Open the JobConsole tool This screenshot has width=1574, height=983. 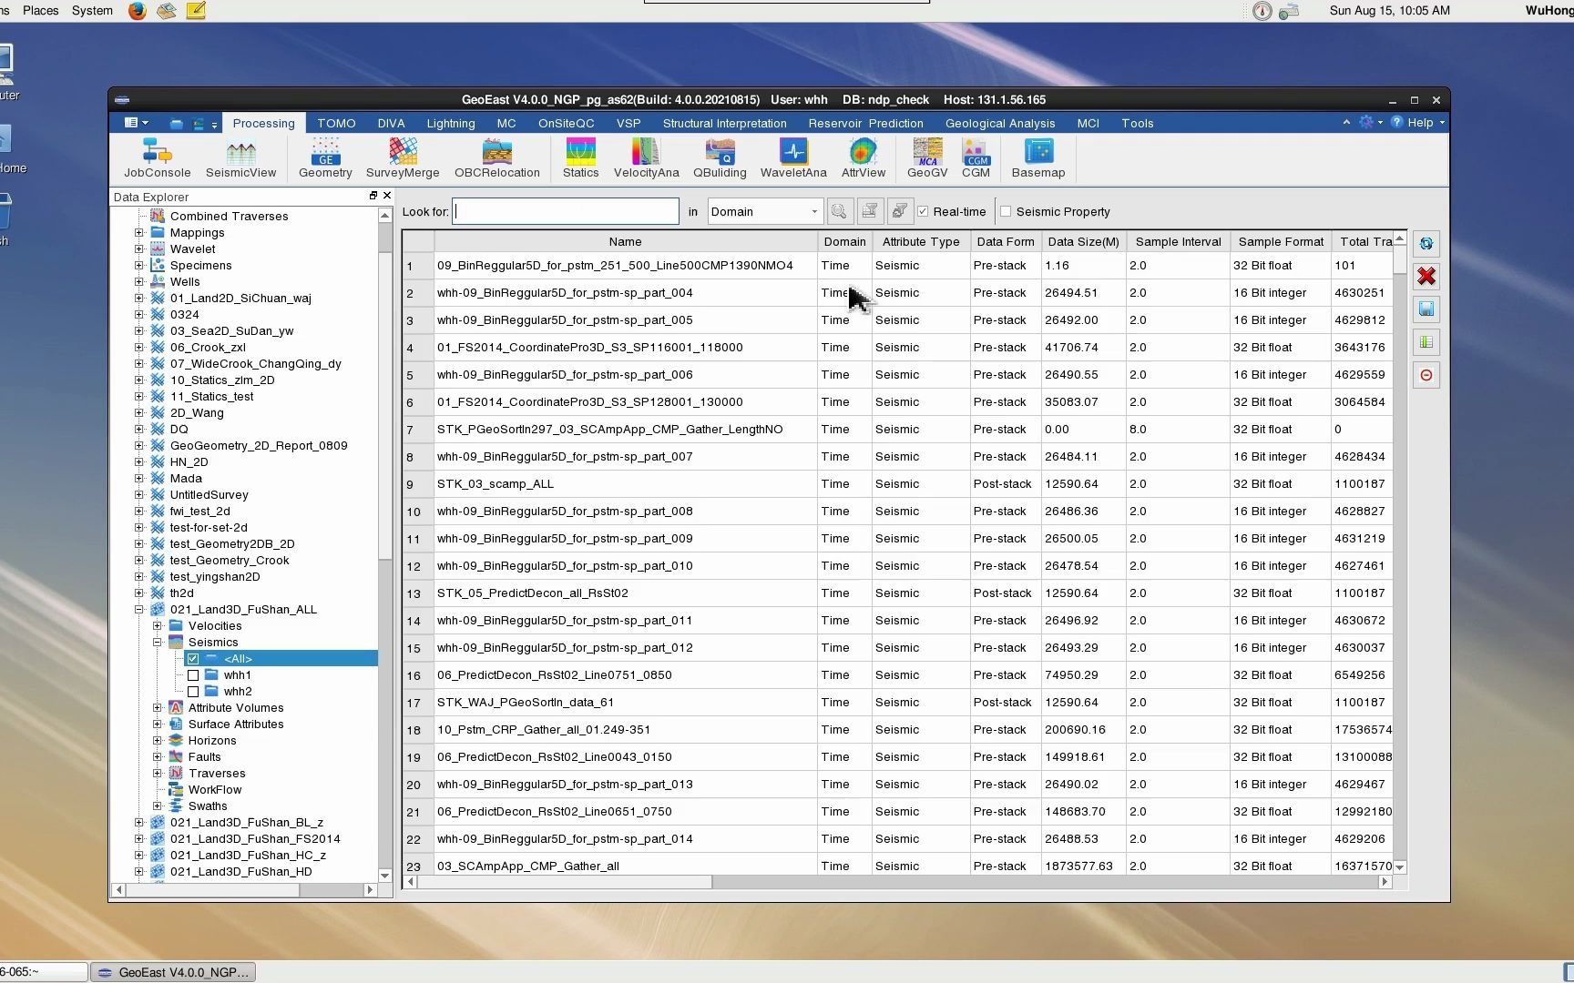tap(157, 158)
